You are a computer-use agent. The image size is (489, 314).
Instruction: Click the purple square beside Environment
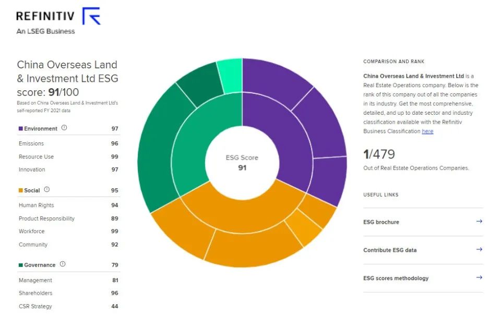[21, 128]
